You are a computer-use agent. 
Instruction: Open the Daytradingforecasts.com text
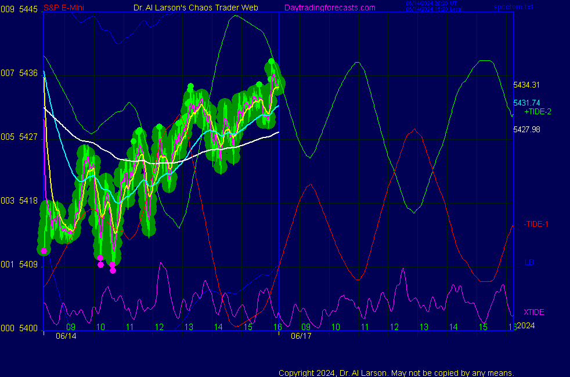point(330,8)
